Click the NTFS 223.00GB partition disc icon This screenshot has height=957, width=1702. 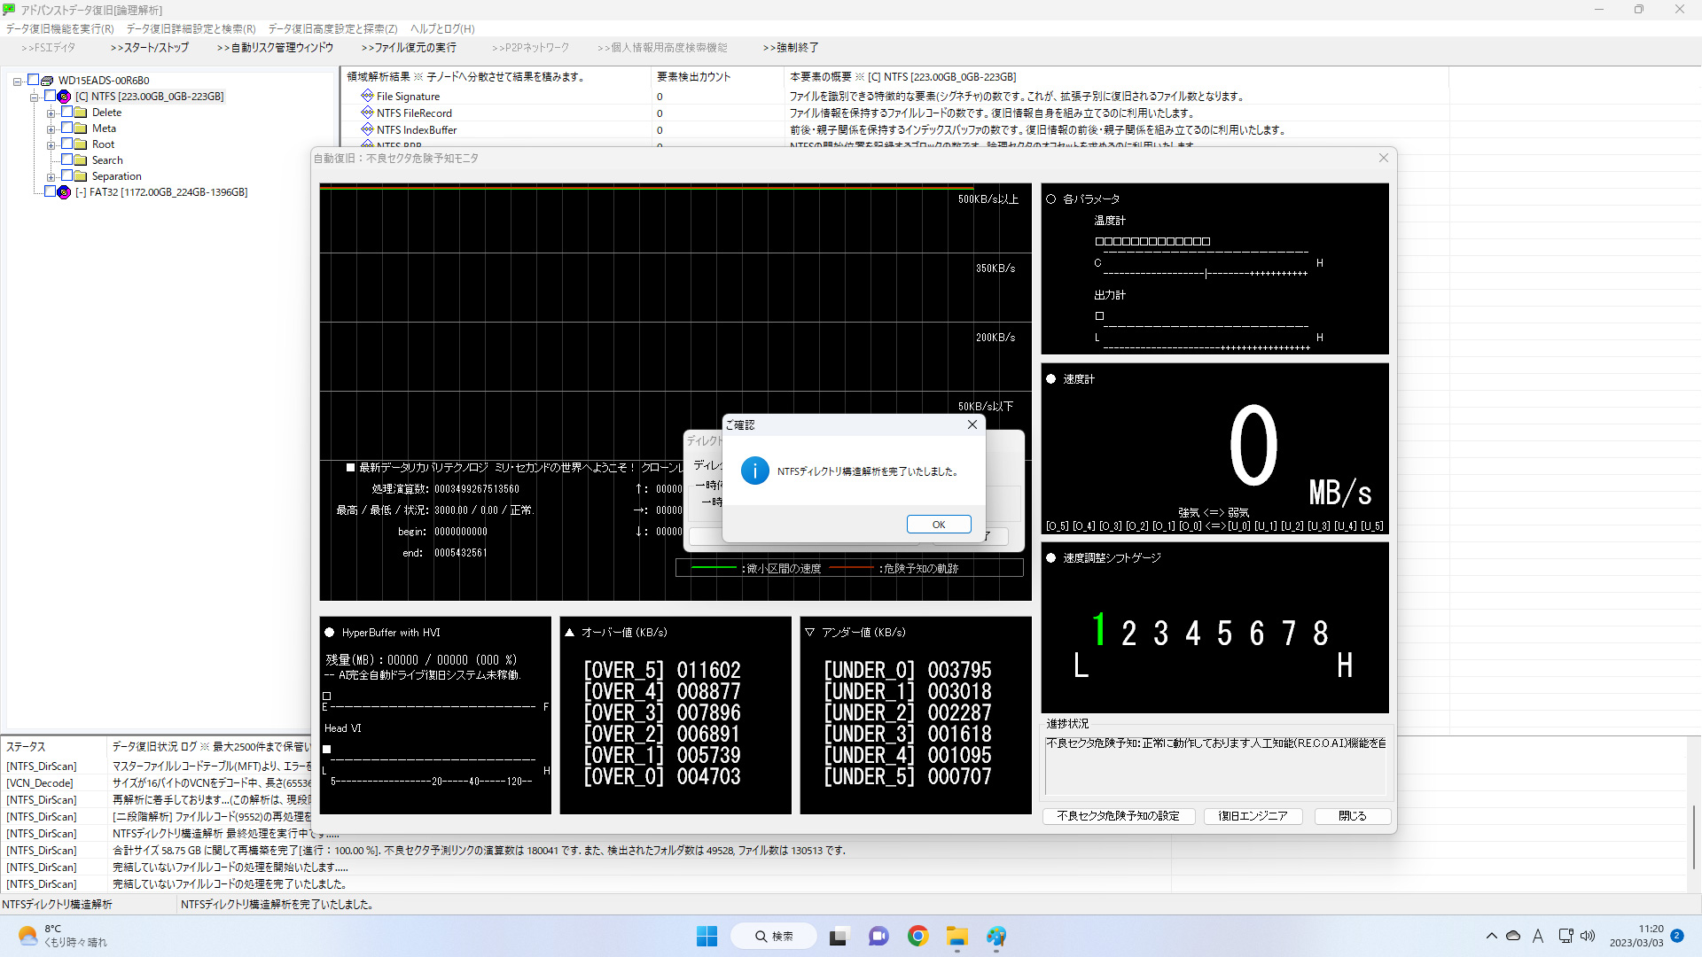click(x=64, y=97)
